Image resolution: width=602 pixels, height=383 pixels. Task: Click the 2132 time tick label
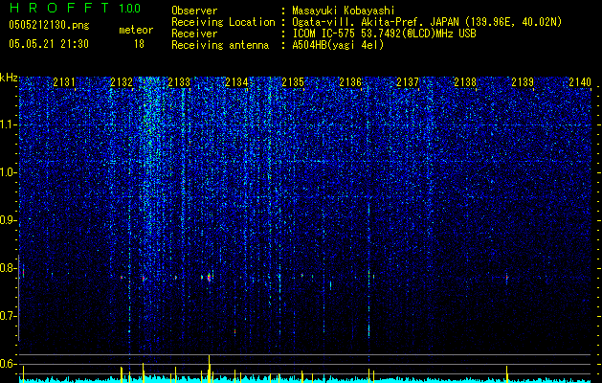pyautogui.click(x=122, y=82)
